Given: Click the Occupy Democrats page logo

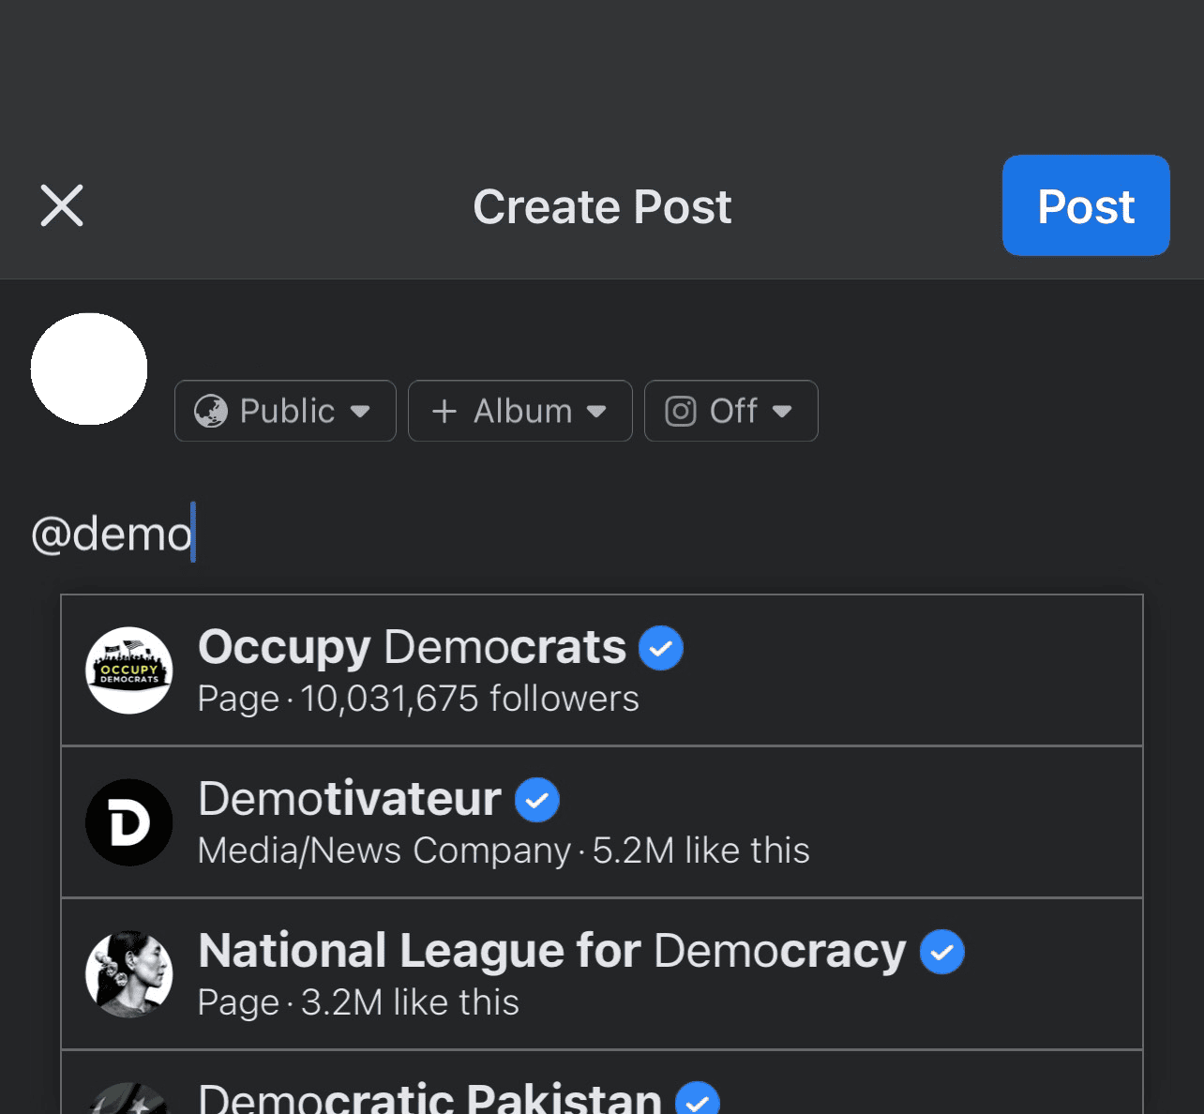Looking at the screenshot, I should [129, 670].
